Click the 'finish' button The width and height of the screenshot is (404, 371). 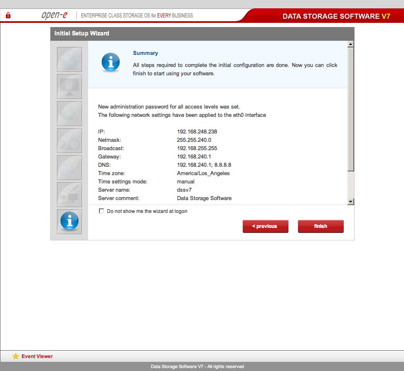(321, 226)
